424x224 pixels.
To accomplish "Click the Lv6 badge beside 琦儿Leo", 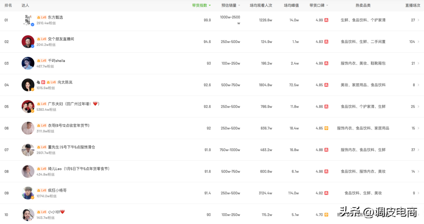I will 42,169.
